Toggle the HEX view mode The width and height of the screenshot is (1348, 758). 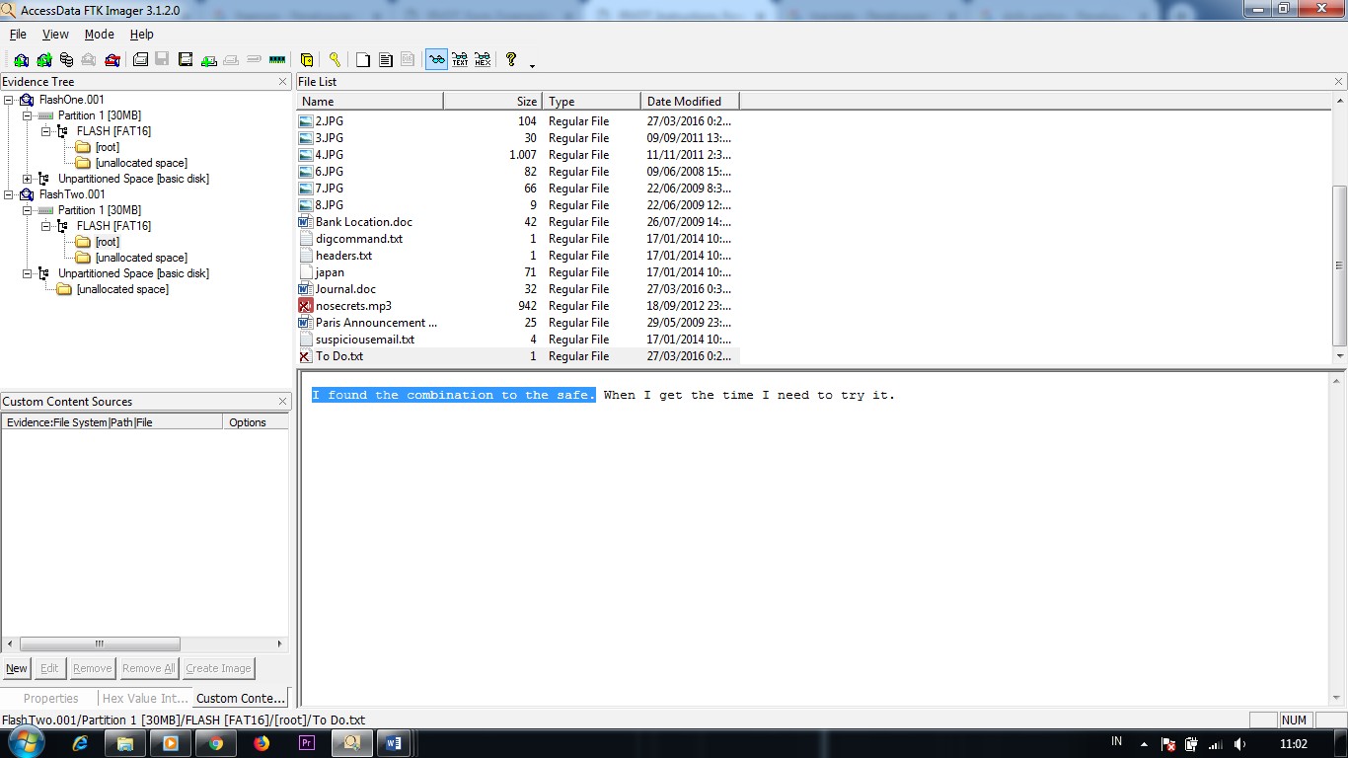point(483,60)
